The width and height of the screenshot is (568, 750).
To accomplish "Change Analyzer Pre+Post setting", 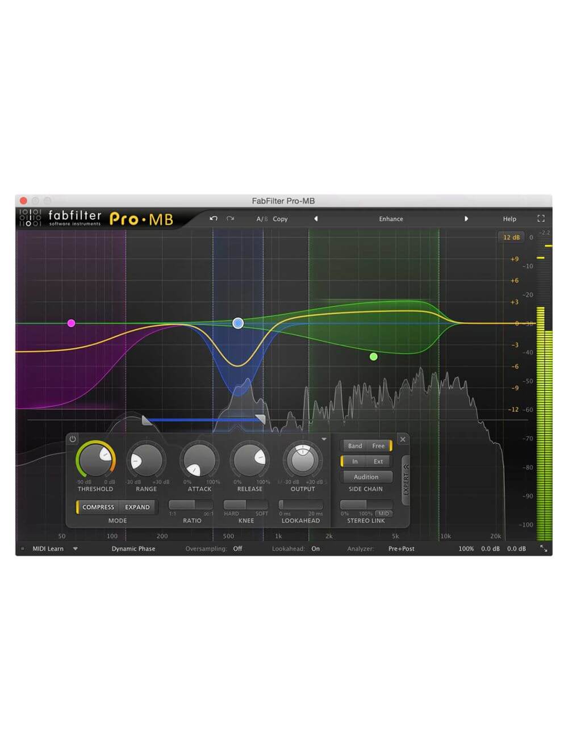I will [x=401, y=549].
